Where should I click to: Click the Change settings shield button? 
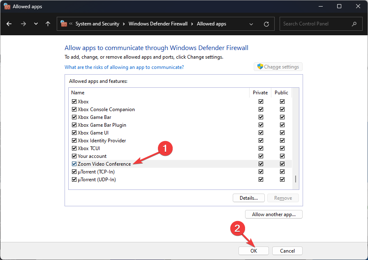278,67
